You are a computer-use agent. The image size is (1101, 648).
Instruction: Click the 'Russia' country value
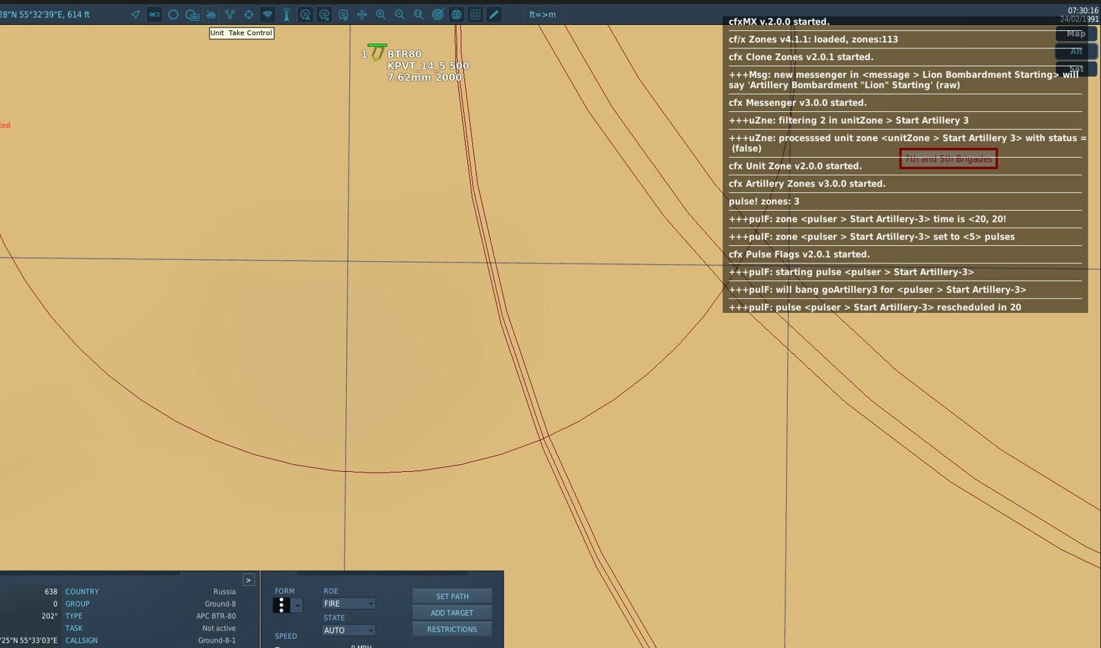[x=224, y=592]
